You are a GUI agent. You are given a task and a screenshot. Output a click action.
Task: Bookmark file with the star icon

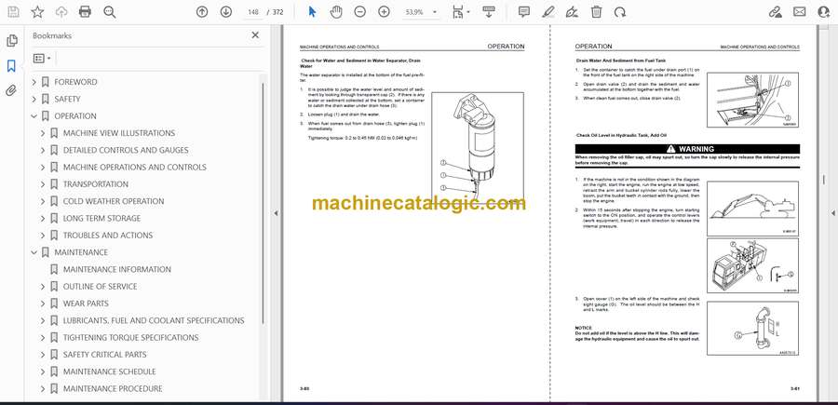click(37, 12)
